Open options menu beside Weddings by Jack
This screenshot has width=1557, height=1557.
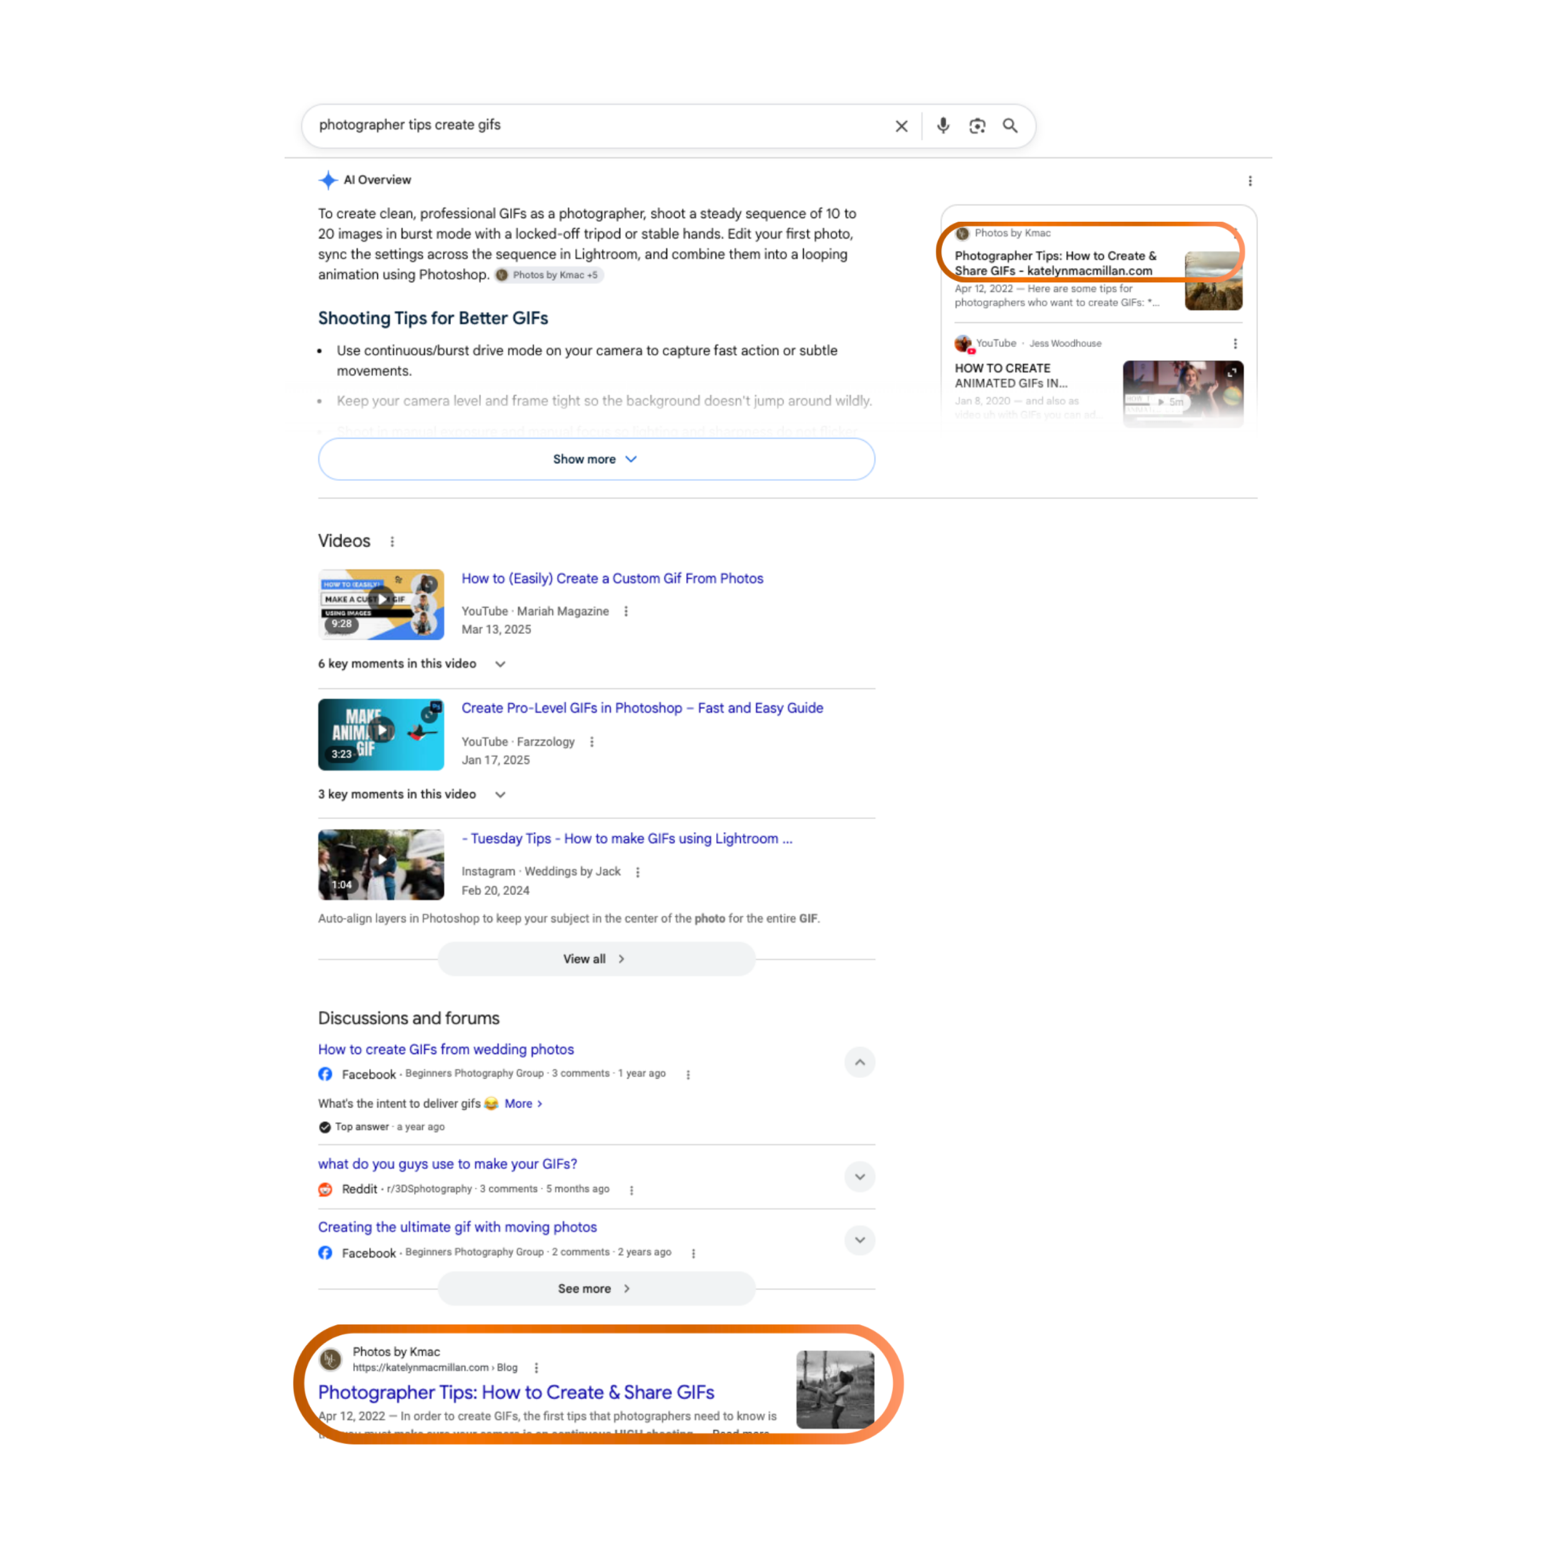[x=638, y=872]
